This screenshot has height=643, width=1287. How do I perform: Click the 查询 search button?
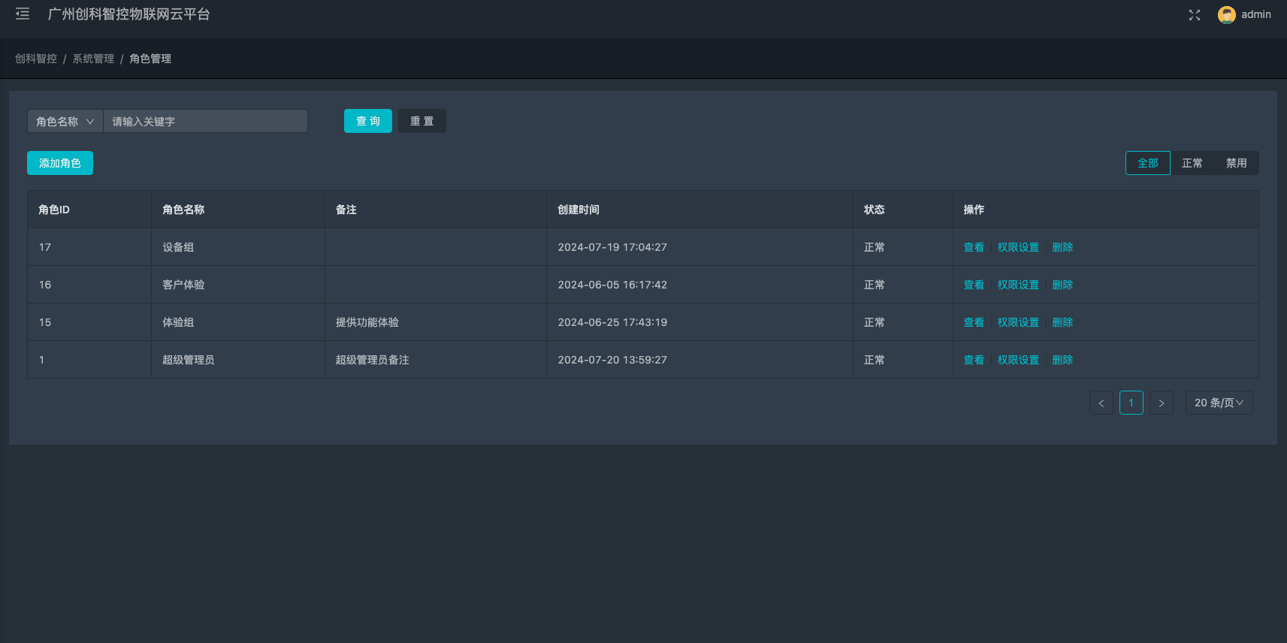pyautogui.click(x=368, y=122)
